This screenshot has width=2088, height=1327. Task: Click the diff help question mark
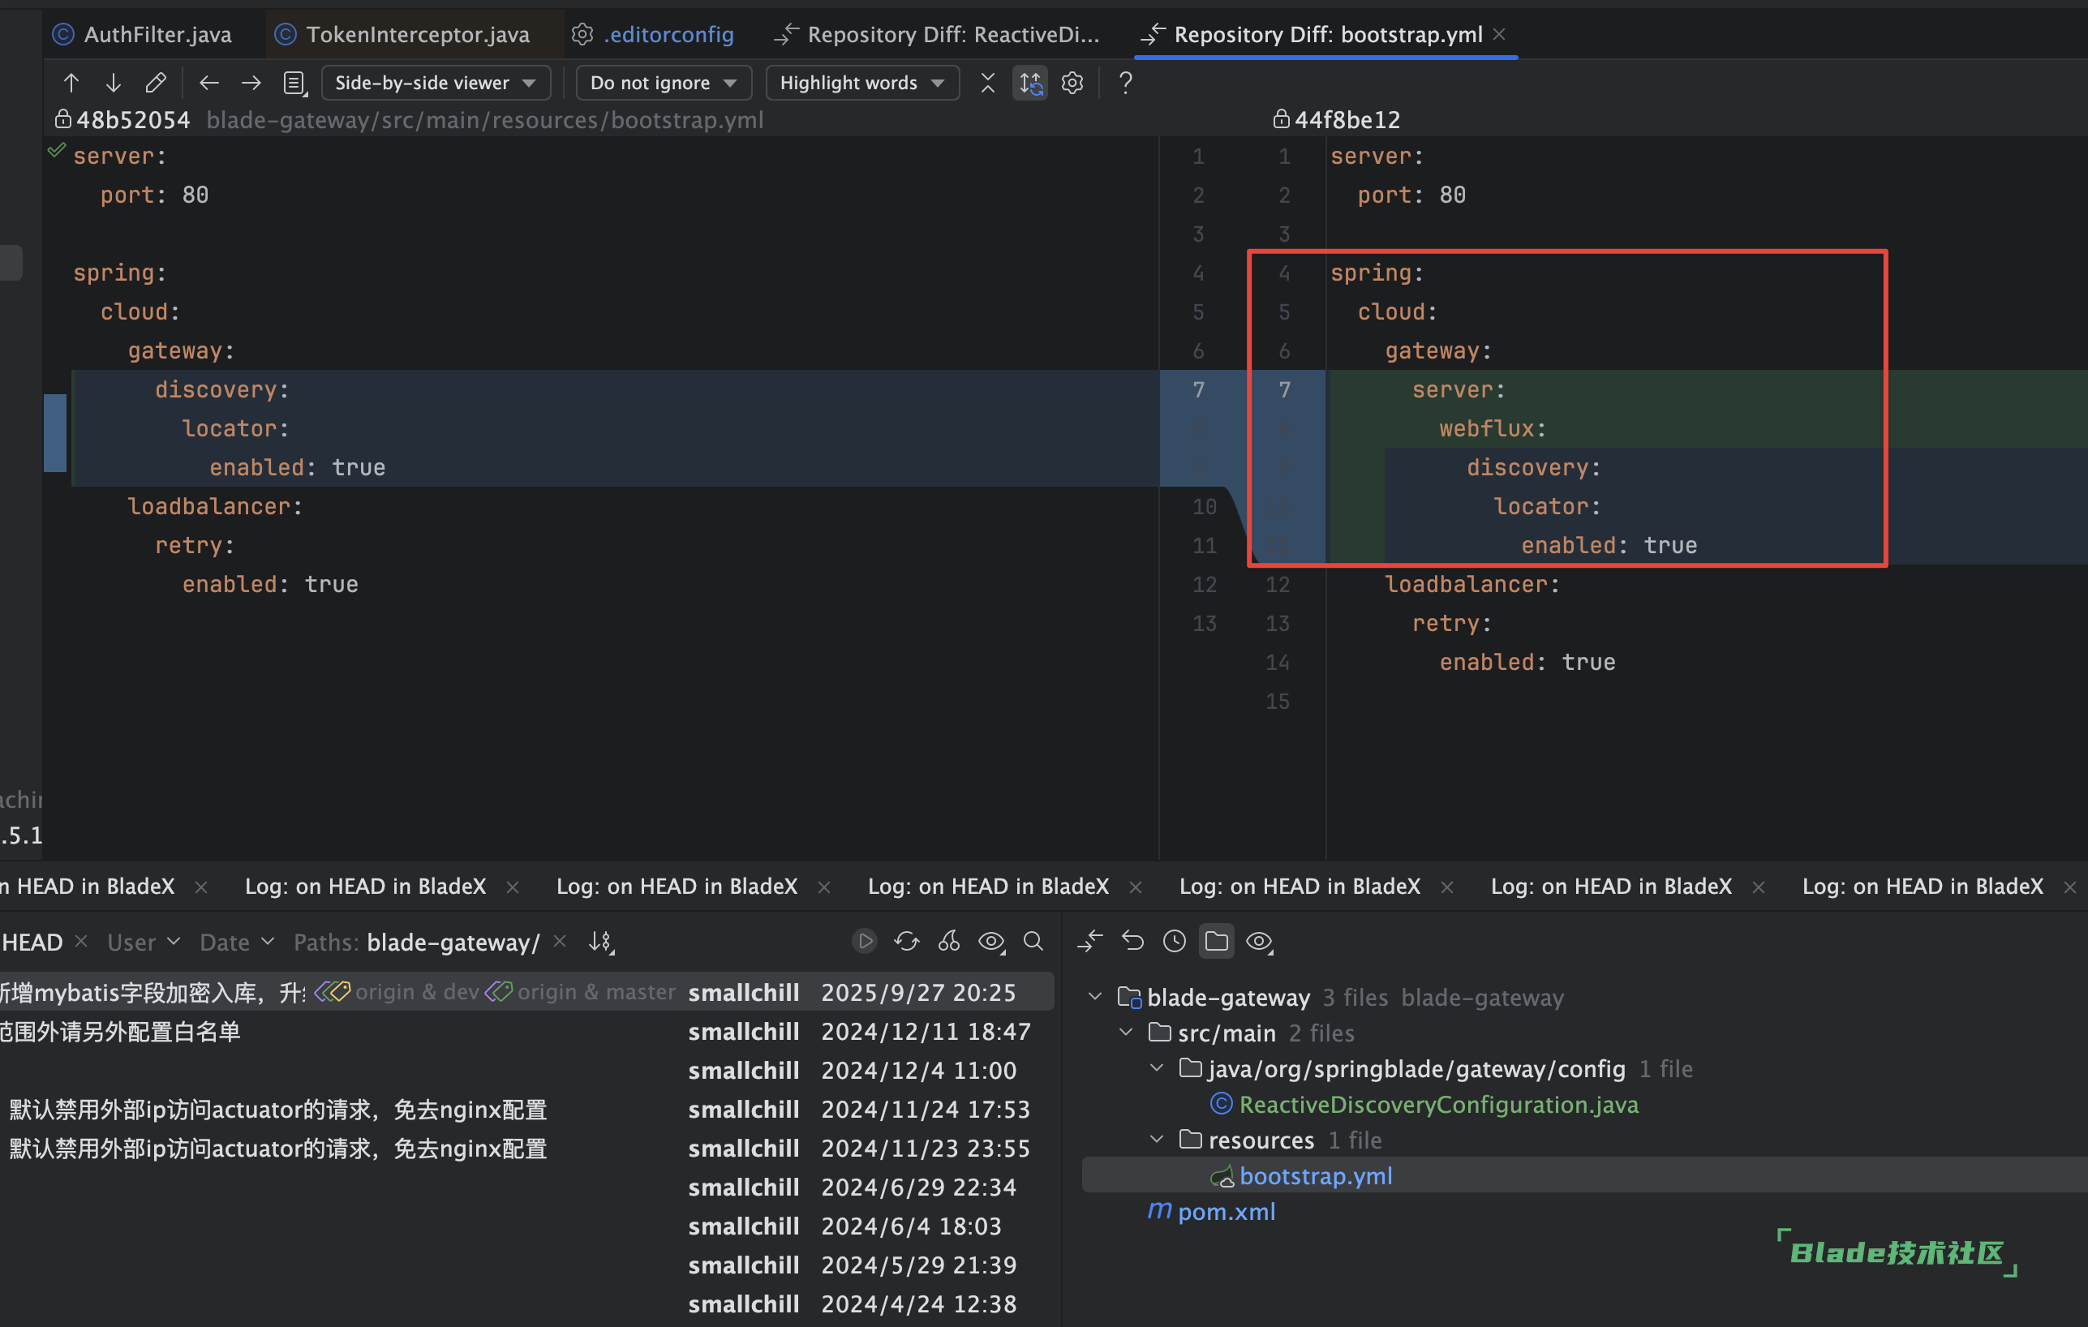[1125, 84]
